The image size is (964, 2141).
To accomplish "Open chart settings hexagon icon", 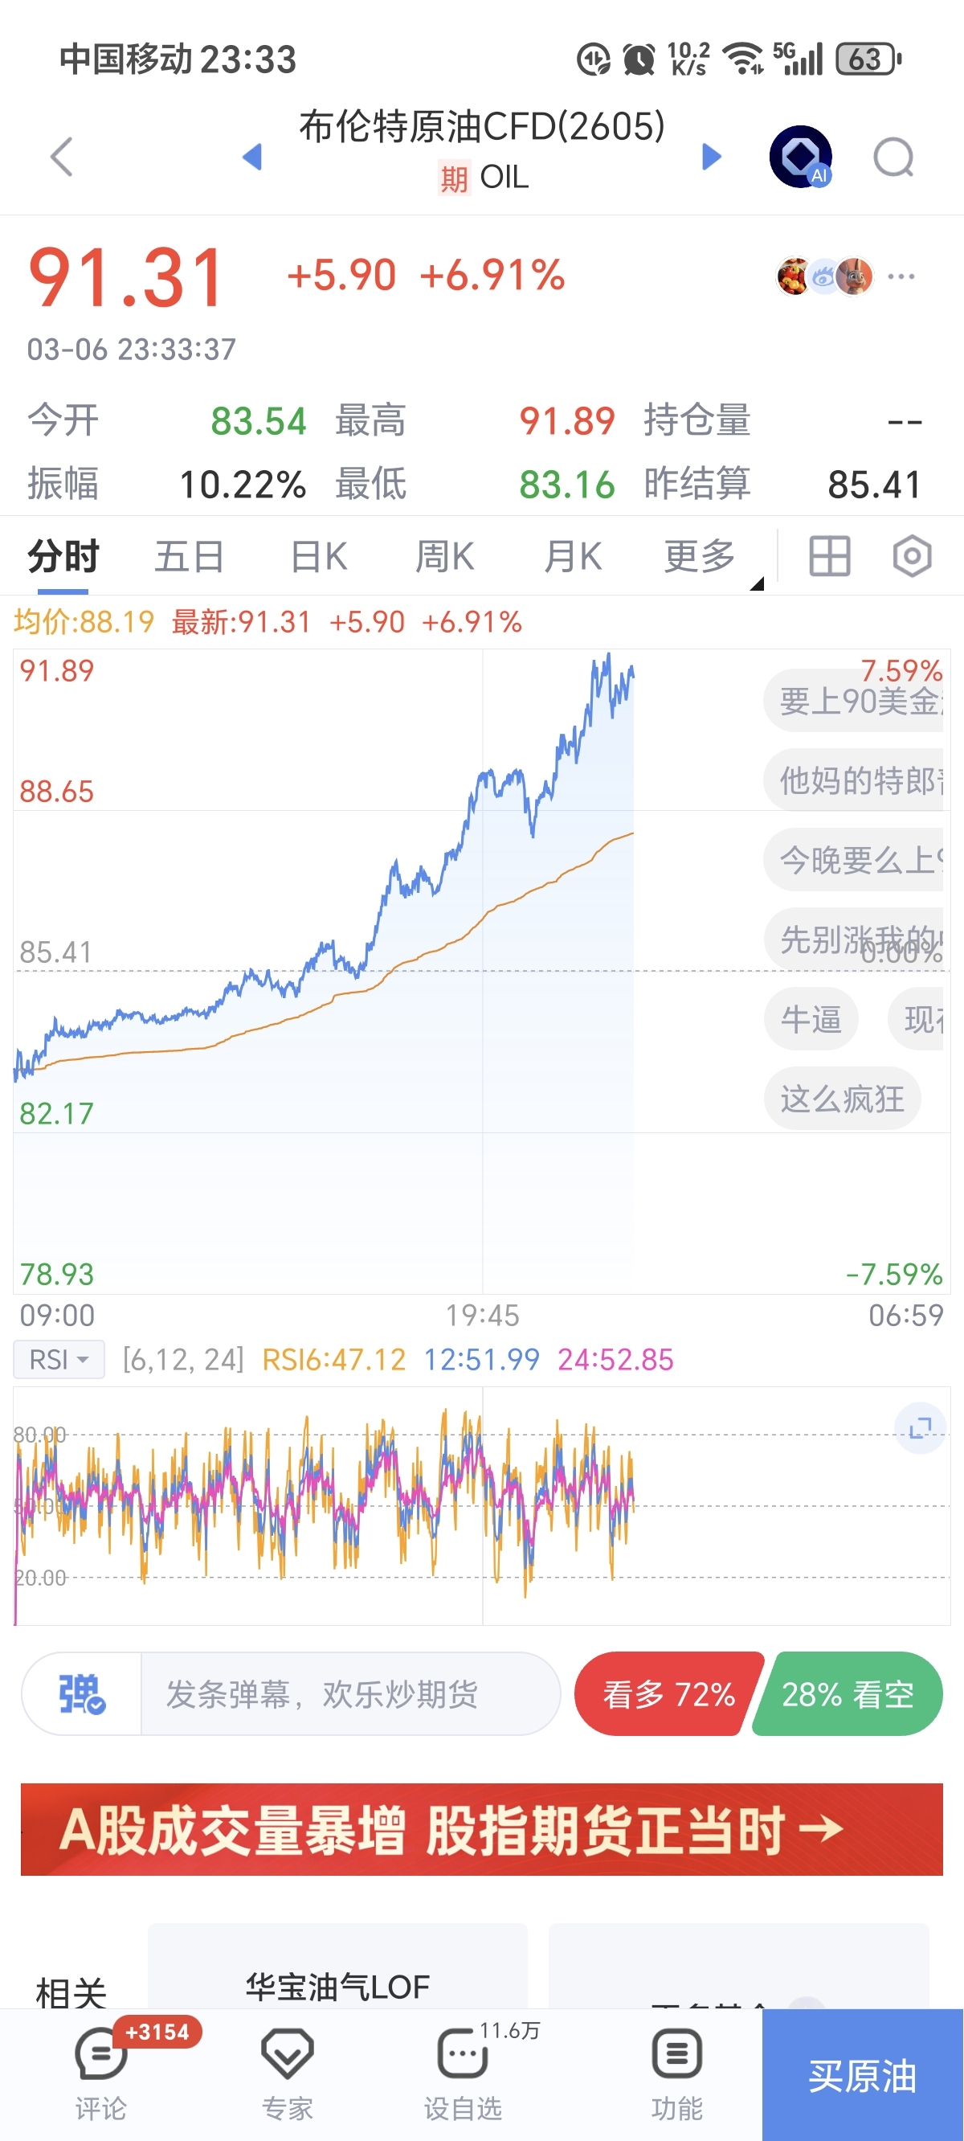I will pos(912,556).
